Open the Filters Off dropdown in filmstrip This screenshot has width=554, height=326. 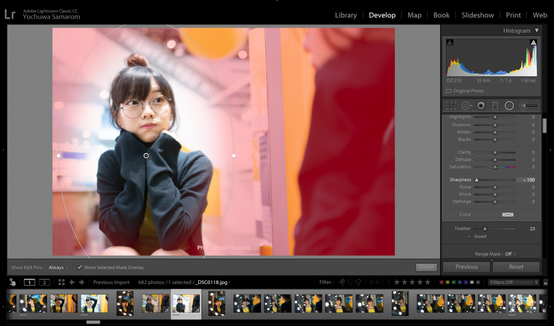click(x=514, y=282)
